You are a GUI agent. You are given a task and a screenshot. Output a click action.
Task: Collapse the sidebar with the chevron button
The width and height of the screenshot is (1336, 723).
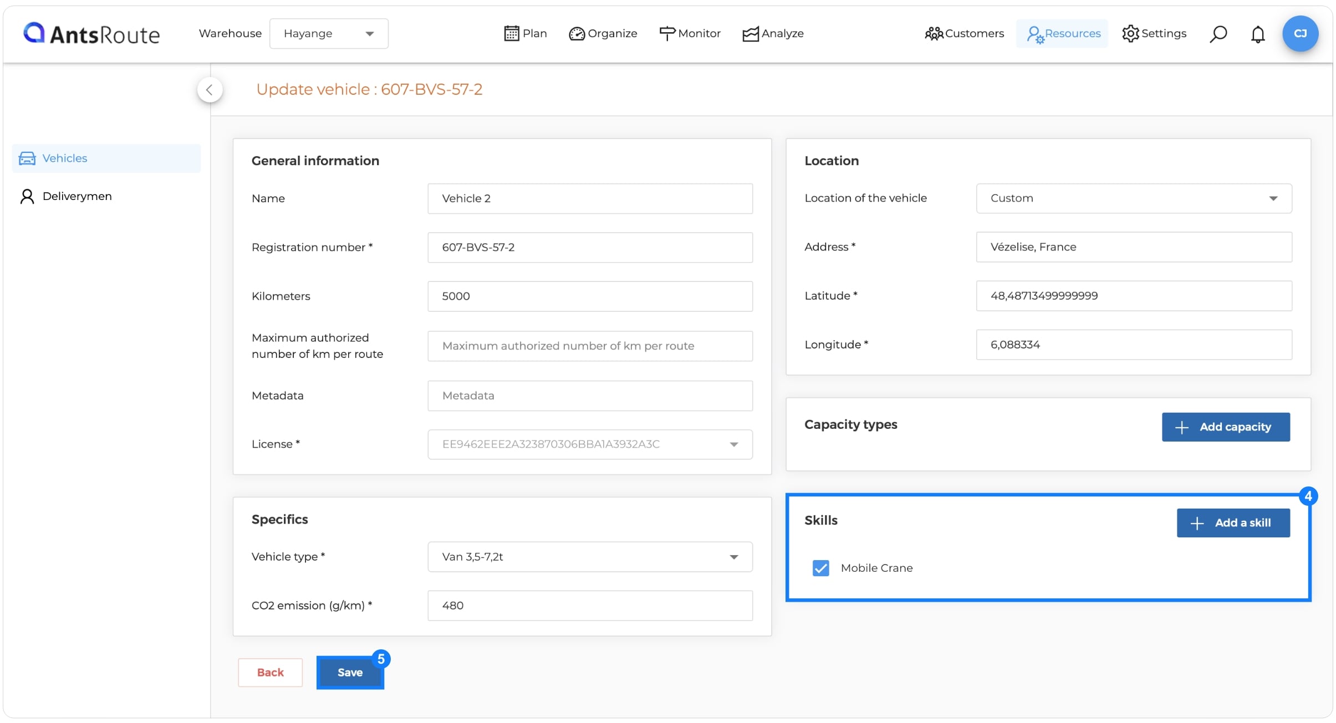(x=210, y=90)
